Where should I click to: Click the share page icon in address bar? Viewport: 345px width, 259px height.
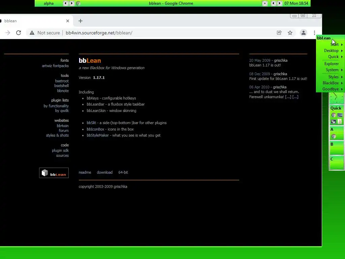(x=279, y=33)
